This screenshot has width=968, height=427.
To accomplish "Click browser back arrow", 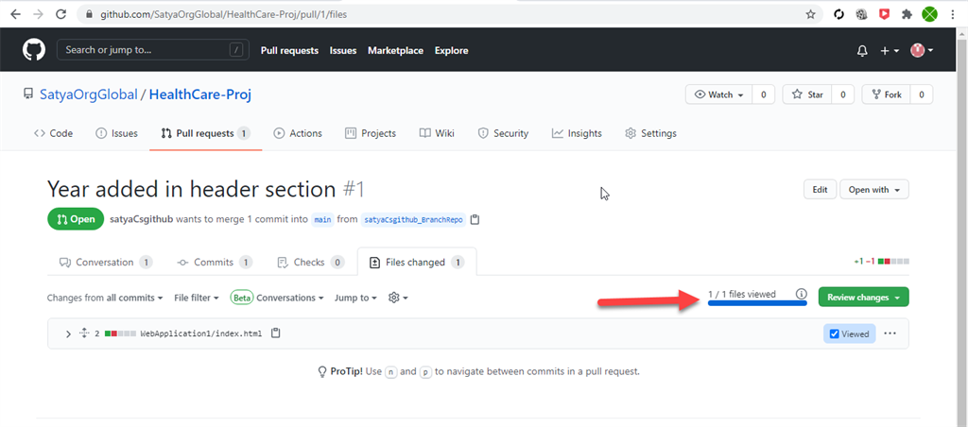I will tap(15, 13).
